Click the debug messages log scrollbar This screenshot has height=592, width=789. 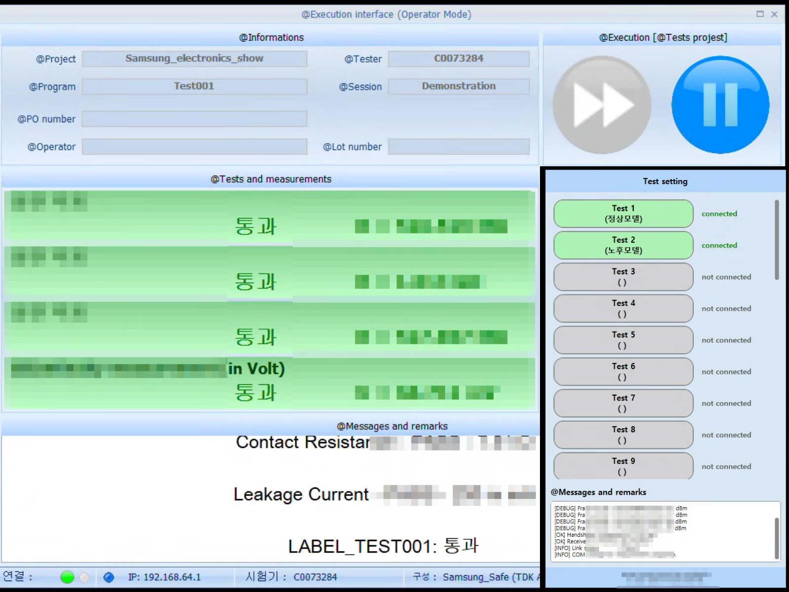777,538
